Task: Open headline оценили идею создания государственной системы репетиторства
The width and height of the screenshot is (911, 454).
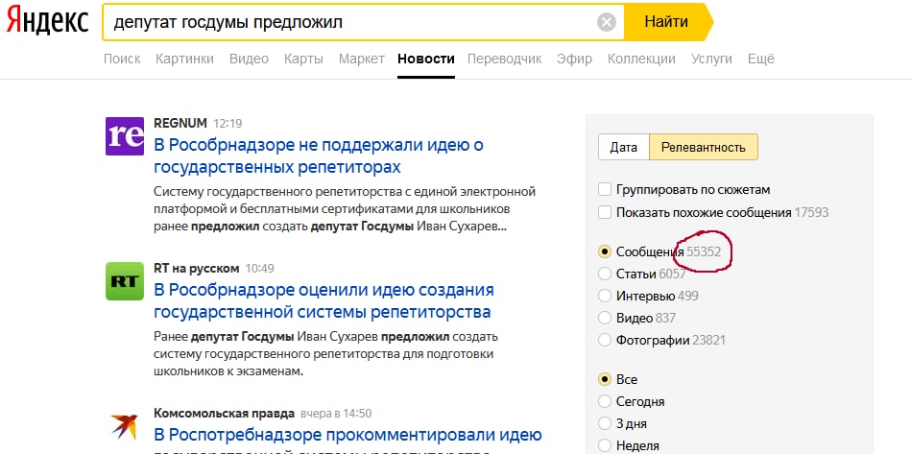Action: pyautogui.click(x=324, y=300)
